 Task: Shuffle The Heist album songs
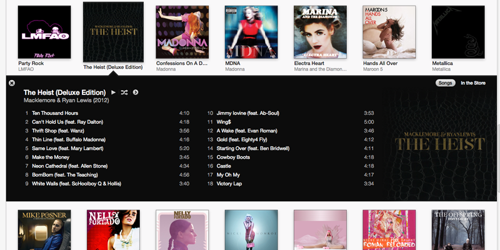click(x=124, y=92)
